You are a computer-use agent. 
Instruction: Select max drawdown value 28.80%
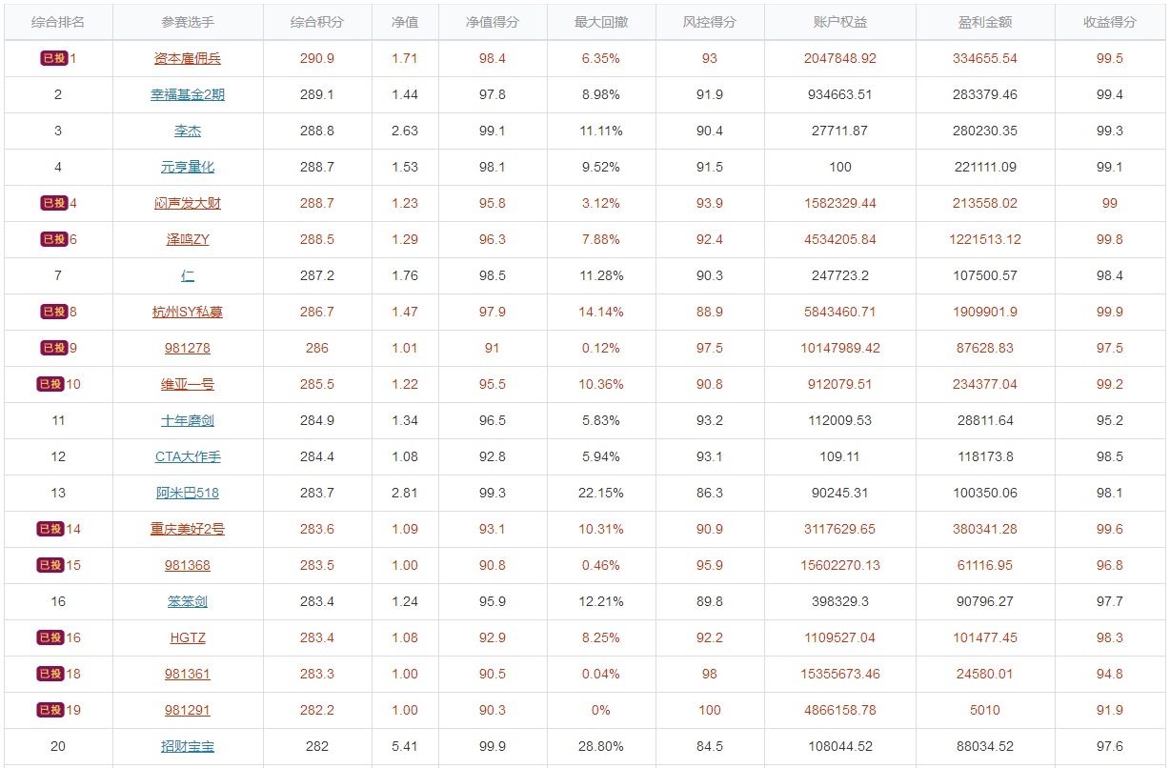[601, 746]
